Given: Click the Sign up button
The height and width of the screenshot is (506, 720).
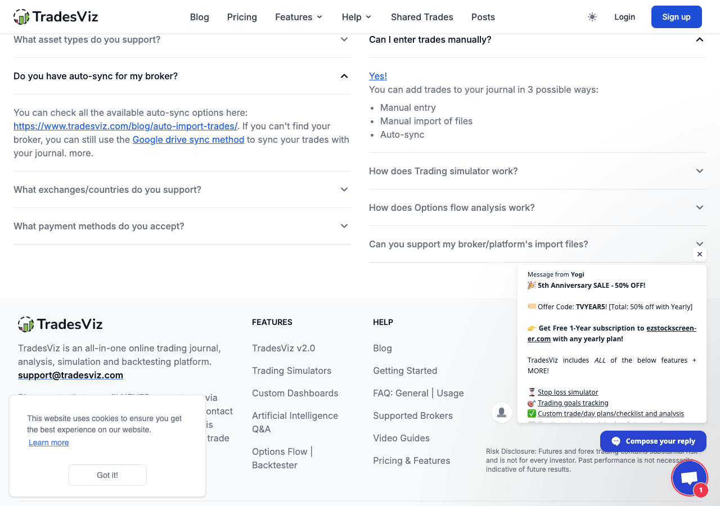Looking at the screenshot, I should (x=677, y=17).
